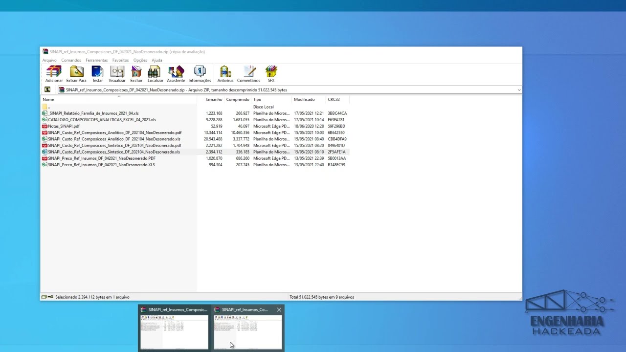Open the Ajuda menu
This screenshot has height=352, width=626.
[x=157, y=60]
